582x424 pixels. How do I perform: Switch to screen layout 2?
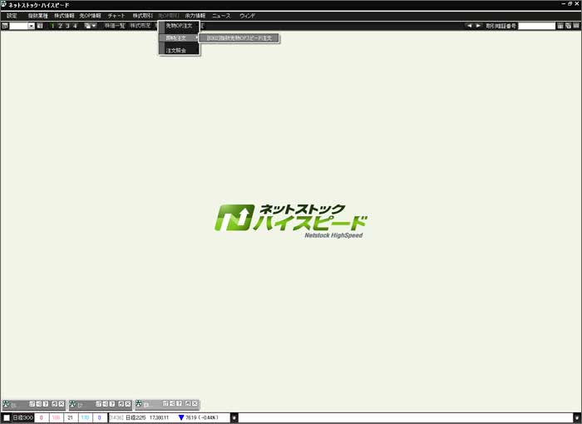[60, 26]
